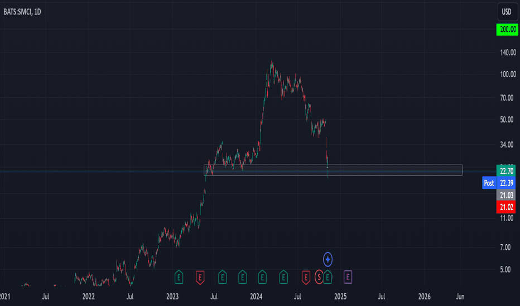Open the purple upcoming earnings marker after 2025
Screen dimensions: 520x306
coord(348,277)
